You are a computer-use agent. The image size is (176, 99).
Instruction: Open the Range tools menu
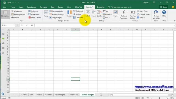pyautogui.click(x=46, y=14)
